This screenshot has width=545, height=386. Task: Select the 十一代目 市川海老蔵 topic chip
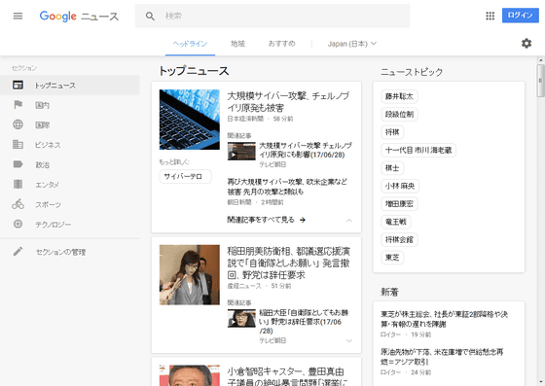coord(418,150)
